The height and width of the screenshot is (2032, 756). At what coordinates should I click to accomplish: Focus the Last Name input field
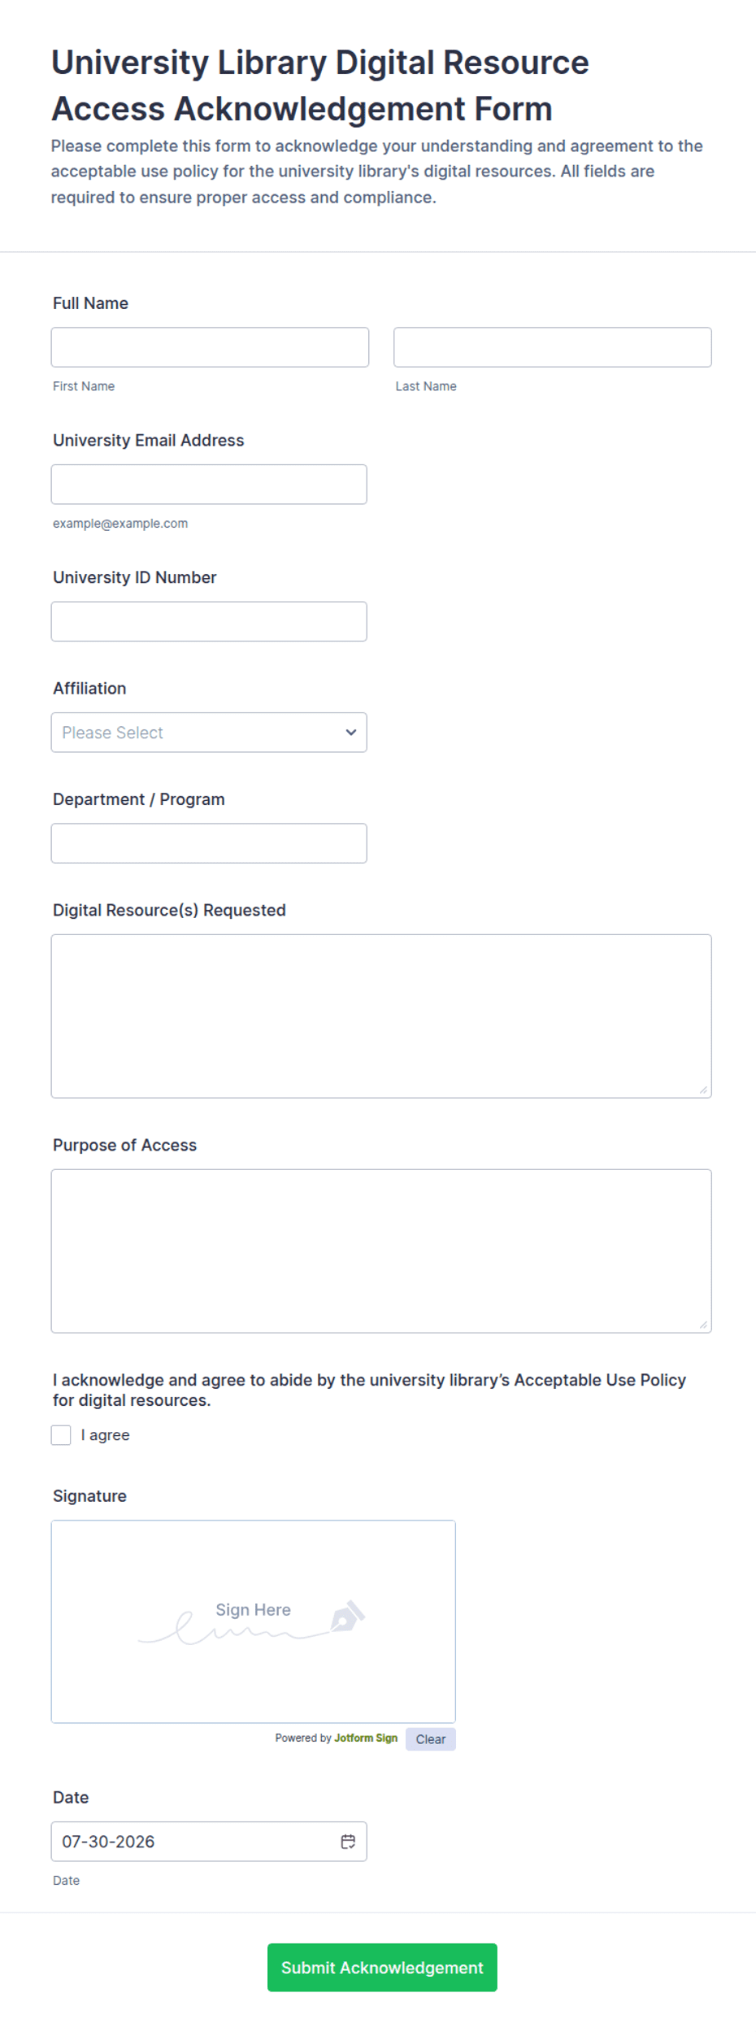(553, 347)
